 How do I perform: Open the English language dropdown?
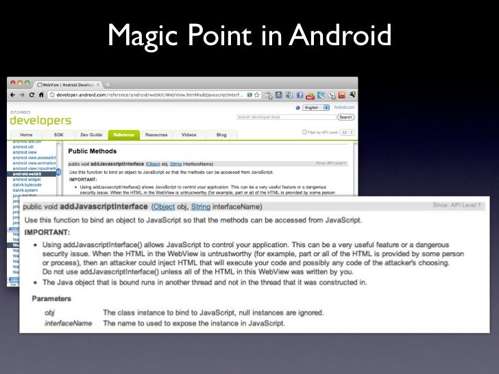coord(316,108)
